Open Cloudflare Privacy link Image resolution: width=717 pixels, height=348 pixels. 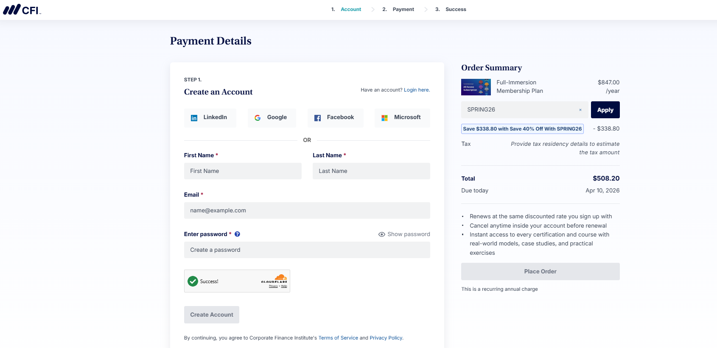[273, 286]
